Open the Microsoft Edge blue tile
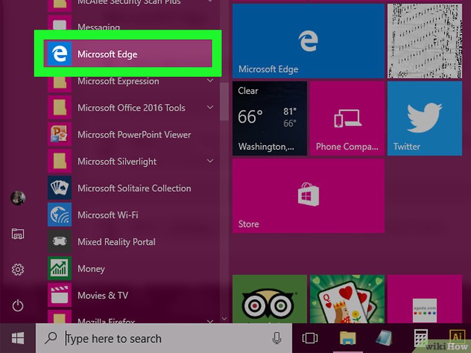The width and height of the screenshot is (471, 353). tap(309, 41)
